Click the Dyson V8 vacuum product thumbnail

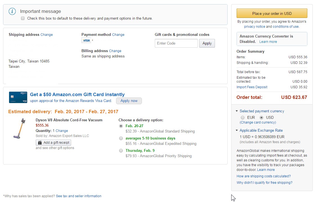tap(19, 129)
